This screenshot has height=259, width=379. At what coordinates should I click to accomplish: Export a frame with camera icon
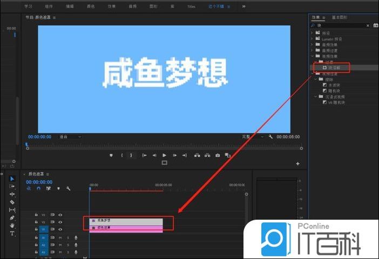(x=218, y=155)
